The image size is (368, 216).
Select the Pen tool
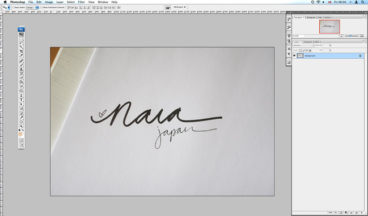point(21,96)
